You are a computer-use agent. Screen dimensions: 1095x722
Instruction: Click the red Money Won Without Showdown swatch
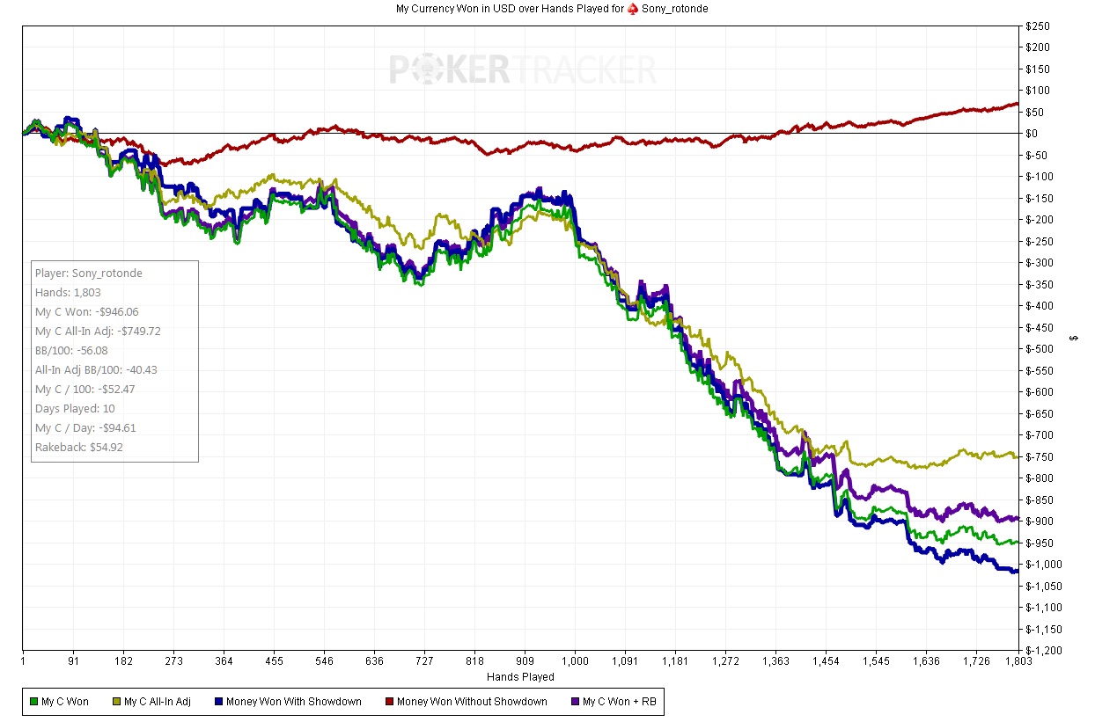coord(389,702)
